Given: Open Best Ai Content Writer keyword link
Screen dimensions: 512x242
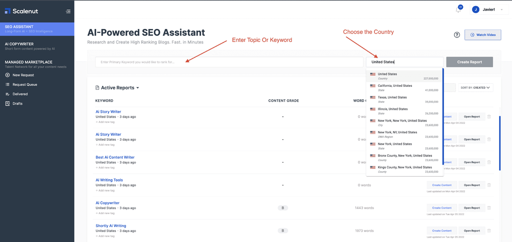Looking at the screenshot, I should [115, 157].
